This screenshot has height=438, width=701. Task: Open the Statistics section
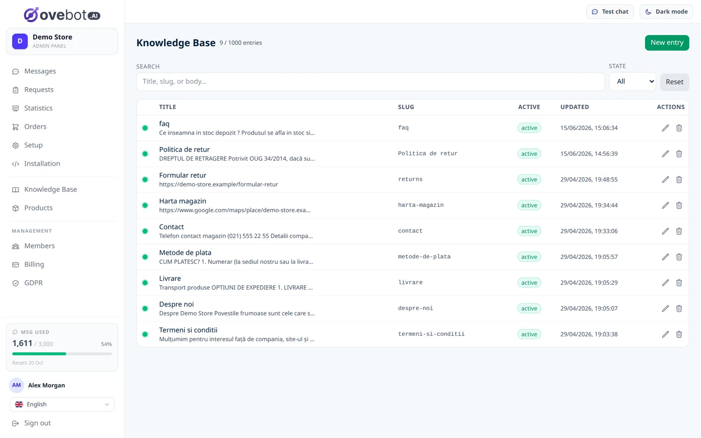pyautogui.click(x=62, y=108)
